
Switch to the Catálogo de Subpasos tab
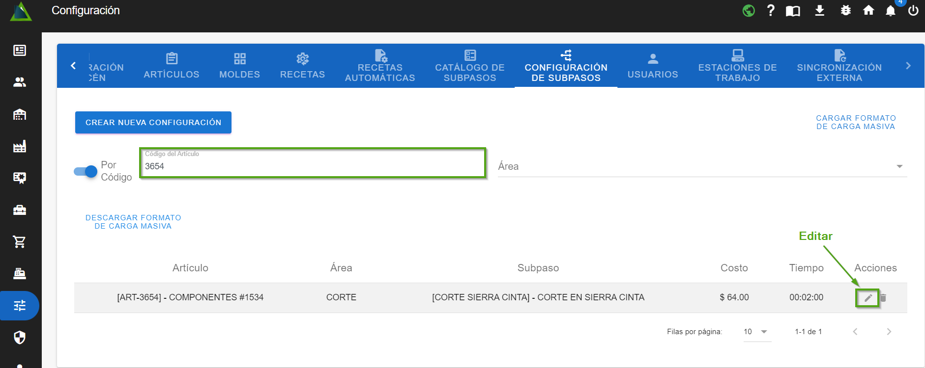tap(469, 66)
